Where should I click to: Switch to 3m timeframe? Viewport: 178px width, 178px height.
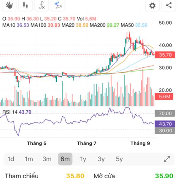pos(47,159)
